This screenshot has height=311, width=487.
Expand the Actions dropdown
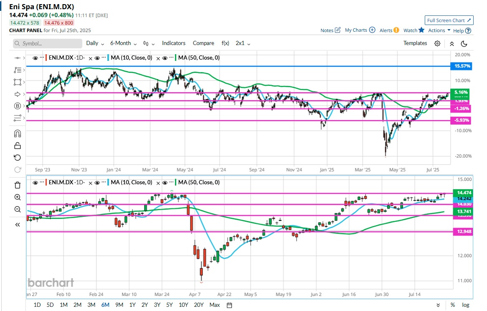439,30
